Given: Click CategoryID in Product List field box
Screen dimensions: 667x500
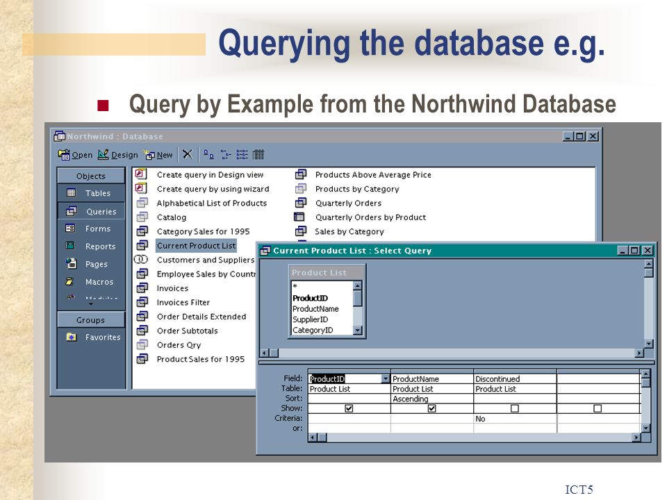Looking at the screenshot, I should click(313, 330).
